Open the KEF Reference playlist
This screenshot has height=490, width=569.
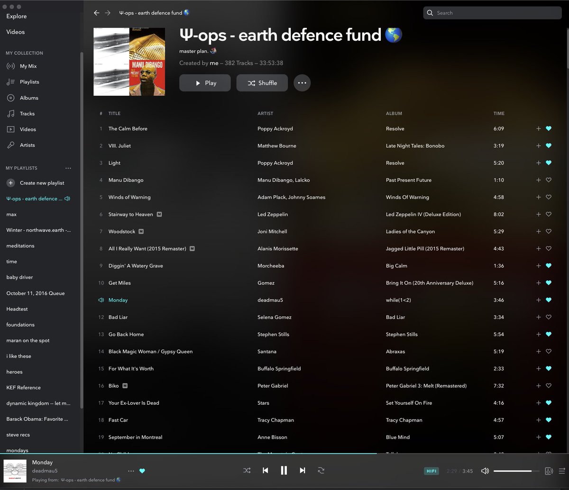(24, 388)
